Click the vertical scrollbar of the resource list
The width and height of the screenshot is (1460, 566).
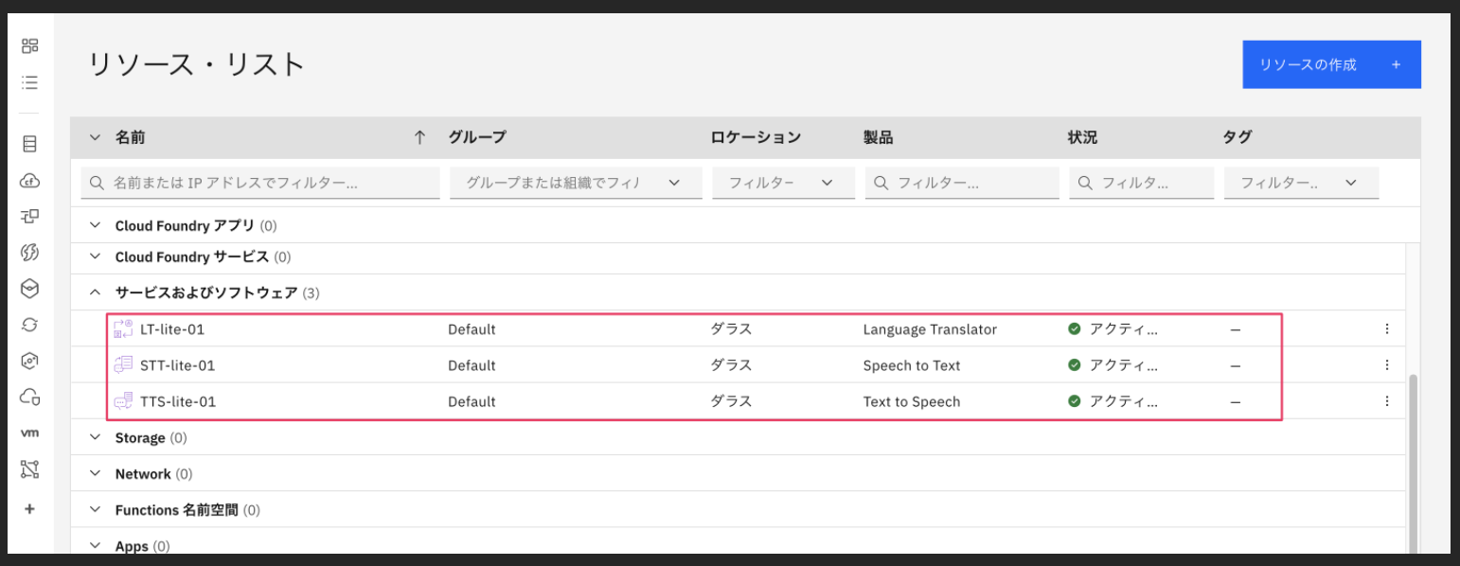click(1415, 462)
